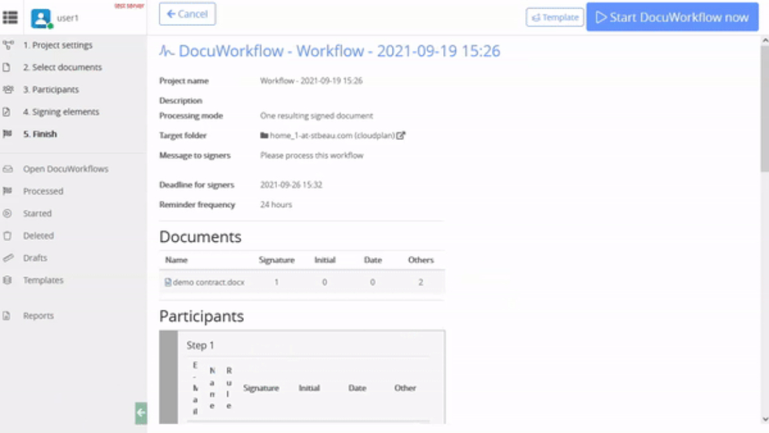Click the Other column header in Step 1

point(405,388)
